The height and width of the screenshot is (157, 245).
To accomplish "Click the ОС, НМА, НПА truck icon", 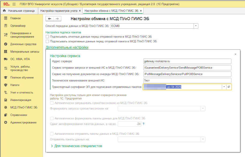I will tap(5, 59).
